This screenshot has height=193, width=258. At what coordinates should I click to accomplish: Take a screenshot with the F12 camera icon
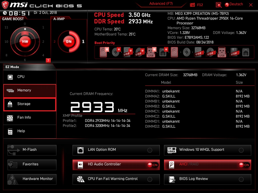(192, 5)
